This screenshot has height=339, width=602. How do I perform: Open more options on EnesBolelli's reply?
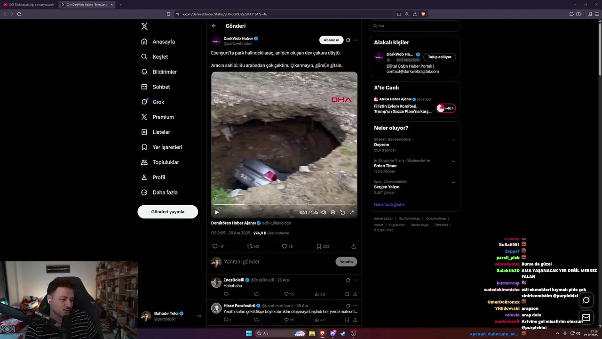(355, 280)
